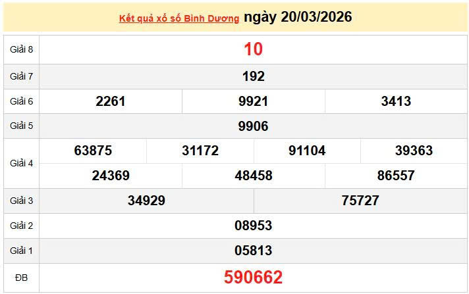Image resolution: width=469 pixels, height=294 pixels.
Task: Click Giải 1 number 05813
Action: 254,251
